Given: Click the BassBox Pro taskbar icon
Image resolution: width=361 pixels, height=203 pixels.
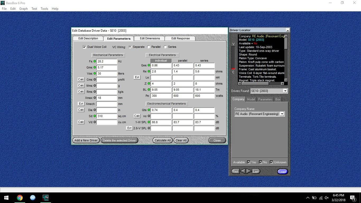Looking at the screenshot, I should click(46, 198).
